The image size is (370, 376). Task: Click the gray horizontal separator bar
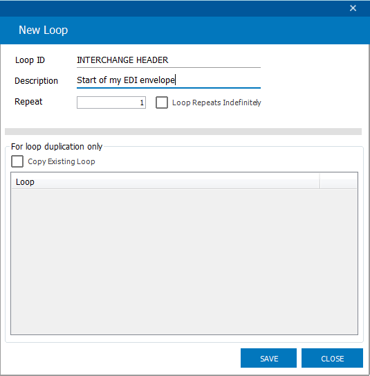click(x=183, y=132)
